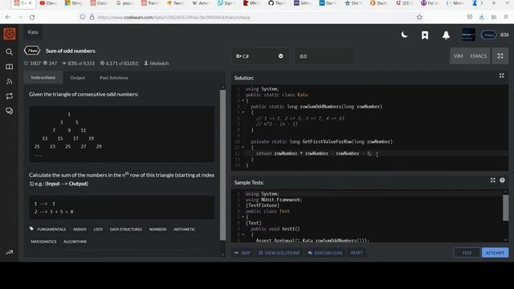Toggle dark mode moon icon
This screenshot has height=289, width=514.
[405, 35]
